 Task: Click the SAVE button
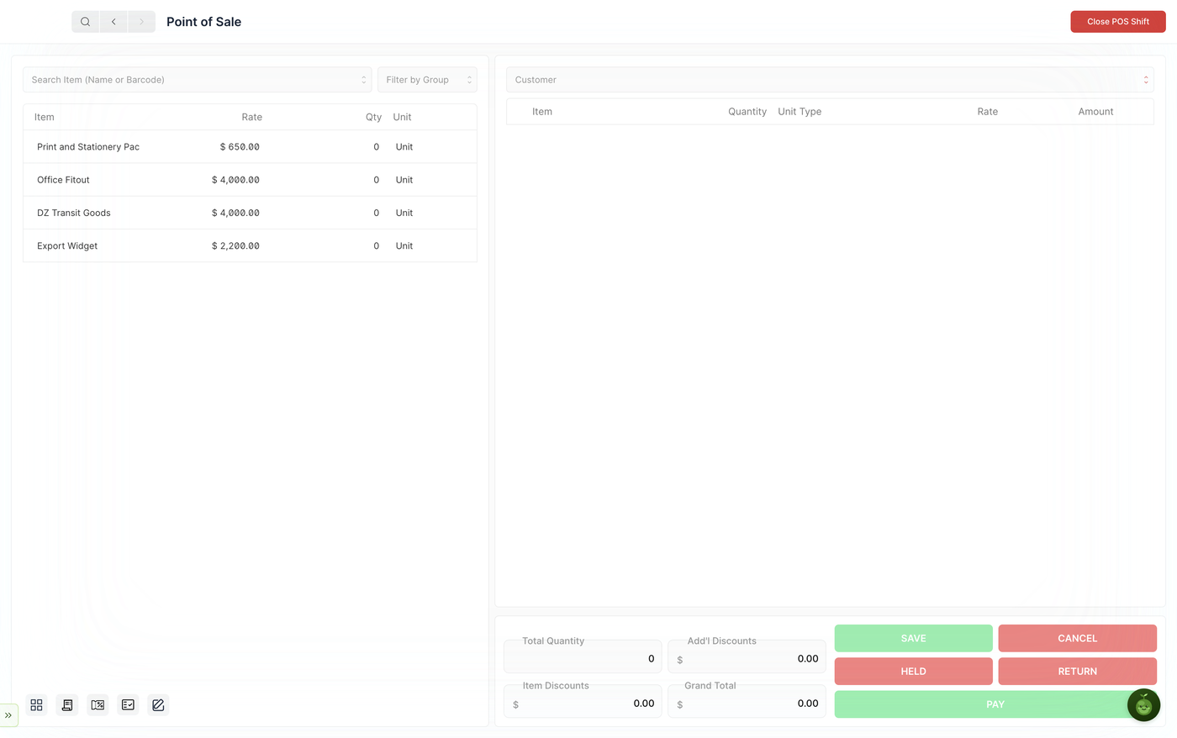point(913,639)
